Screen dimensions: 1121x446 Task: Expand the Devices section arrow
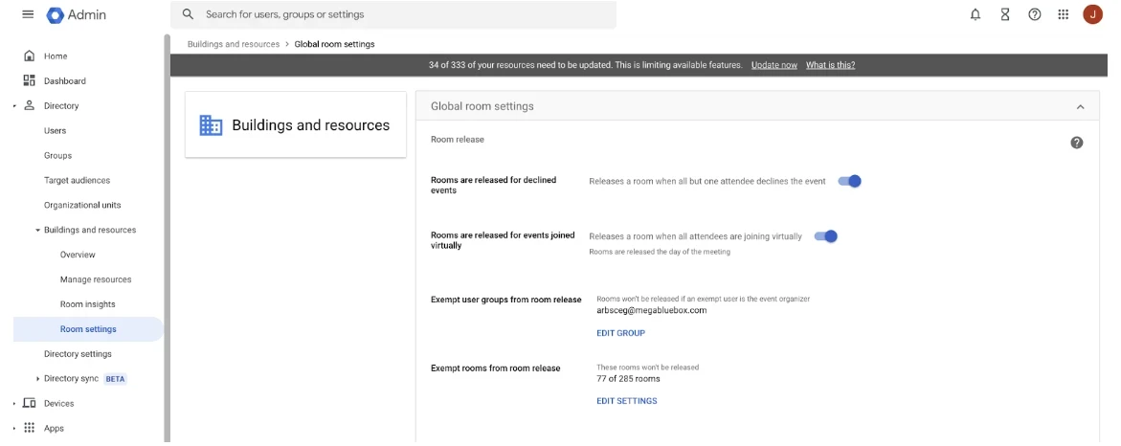click(x=14, y=404)
